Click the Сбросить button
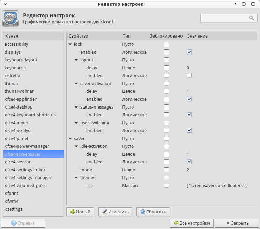Viewport: 260px width, 229px height. point(153,212)
